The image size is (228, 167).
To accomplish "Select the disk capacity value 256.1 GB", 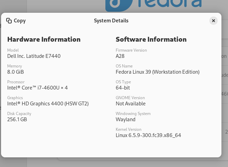I will point(17,119).
